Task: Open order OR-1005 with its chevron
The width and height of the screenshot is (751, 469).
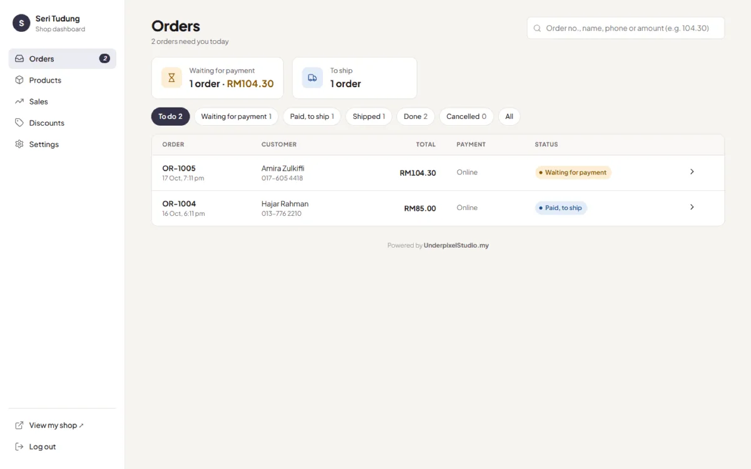Action: click(692, 171)
